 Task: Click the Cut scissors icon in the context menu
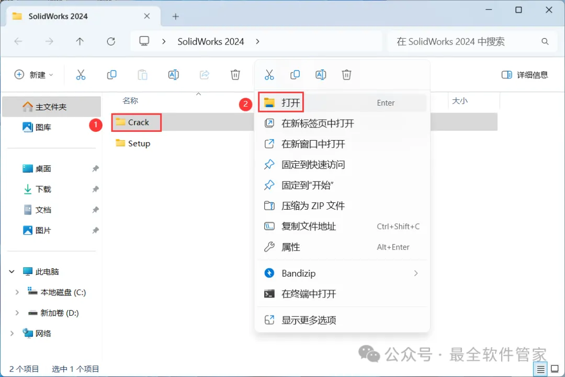(269, 75)
